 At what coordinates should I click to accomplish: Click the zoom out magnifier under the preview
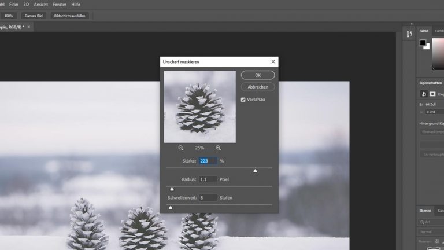[181, 148]
